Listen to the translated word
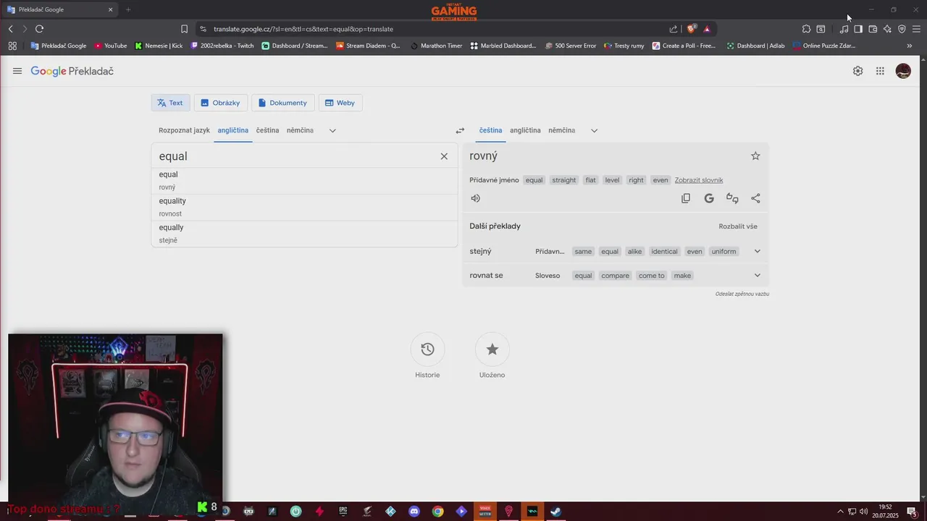The height and width of the screenshot is (521, 927). point(476,198)
